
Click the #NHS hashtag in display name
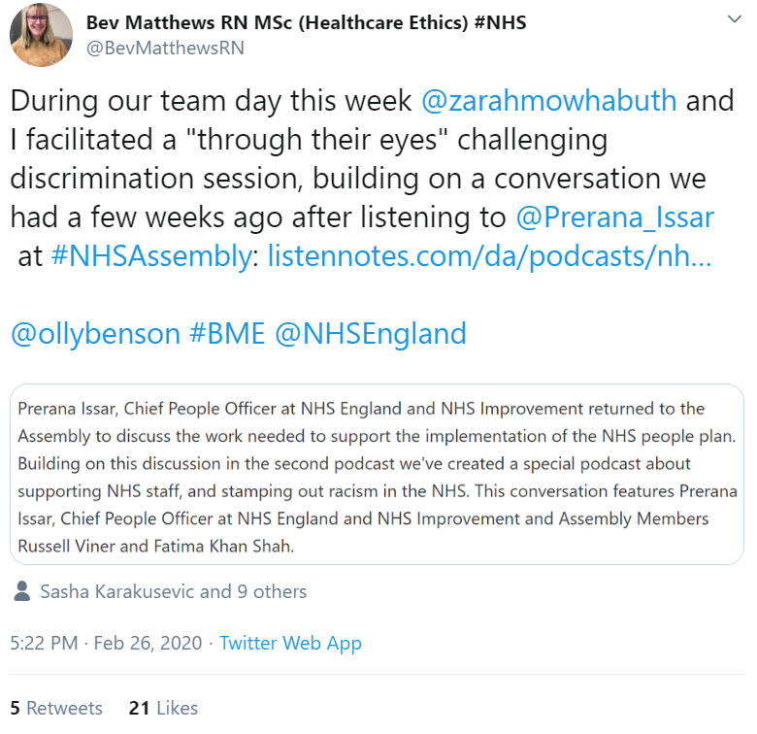pos(500,22)
